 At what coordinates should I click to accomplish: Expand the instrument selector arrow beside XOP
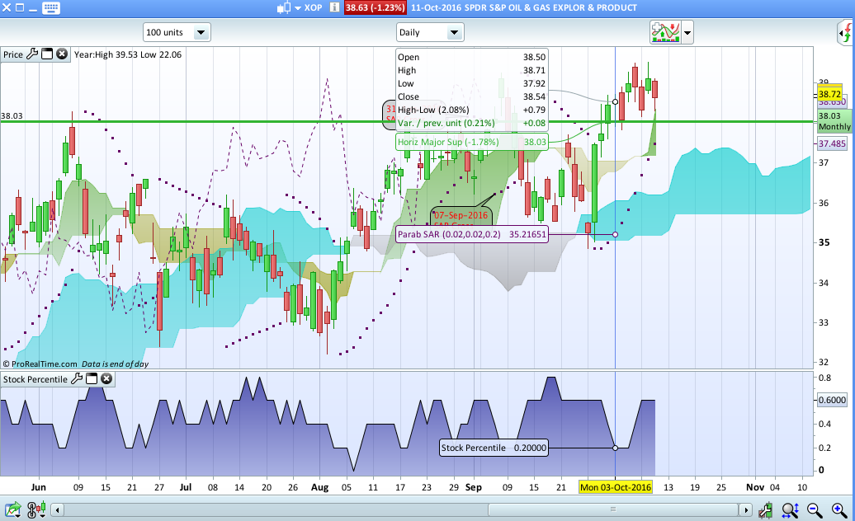tap(298, 8)
